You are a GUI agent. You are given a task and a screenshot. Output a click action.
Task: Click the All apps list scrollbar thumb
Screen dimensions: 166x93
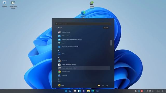tap(111, 43)
